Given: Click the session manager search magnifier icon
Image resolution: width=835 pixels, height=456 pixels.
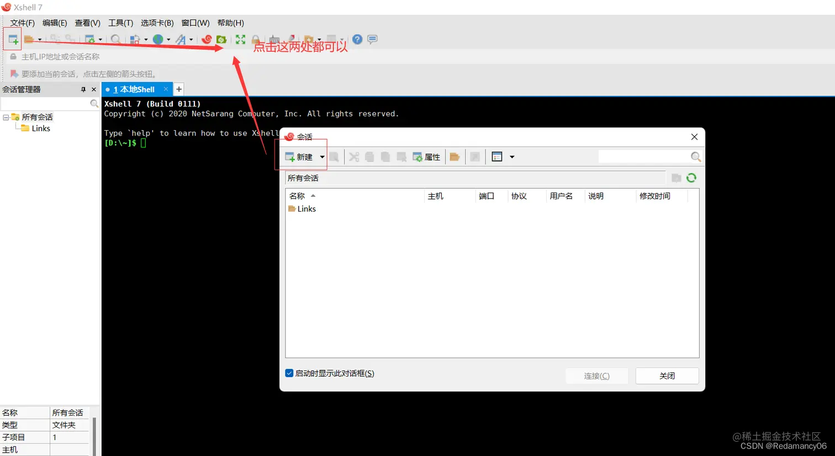Looking at the screenshot, I should click(x=94, y=104).
